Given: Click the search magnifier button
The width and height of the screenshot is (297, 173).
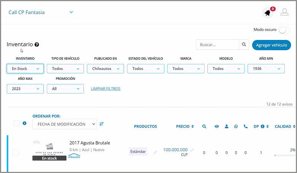Looking at the screenshot, I should click(244, 45).
